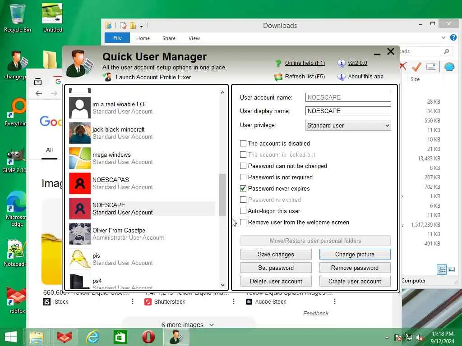Open the Everything search desktop shortcut
Image resolution: width=462 pixels, height=346 pixels.
pos(15,112)
